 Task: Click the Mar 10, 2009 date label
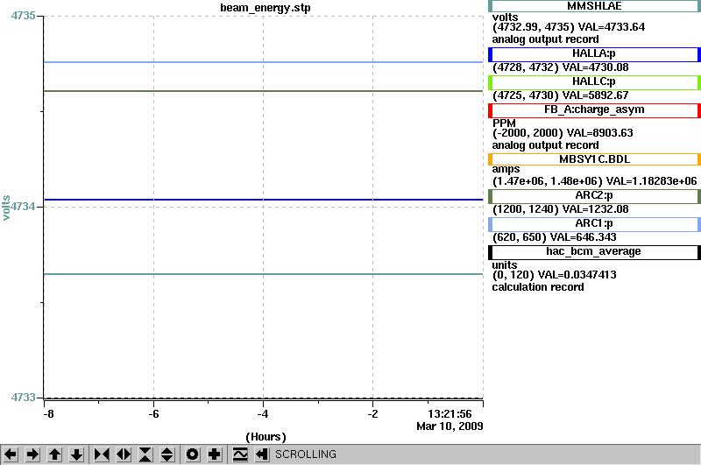(450, 426)
